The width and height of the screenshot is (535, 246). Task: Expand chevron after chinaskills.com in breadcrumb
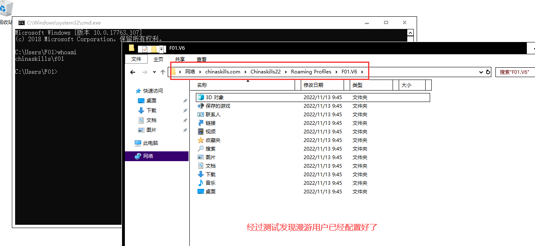coord(246,72)
